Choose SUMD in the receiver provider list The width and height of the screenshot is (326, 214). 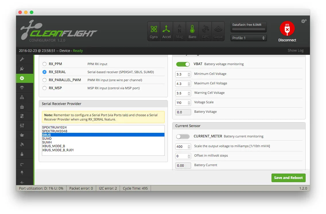click(x=47, y=139)
